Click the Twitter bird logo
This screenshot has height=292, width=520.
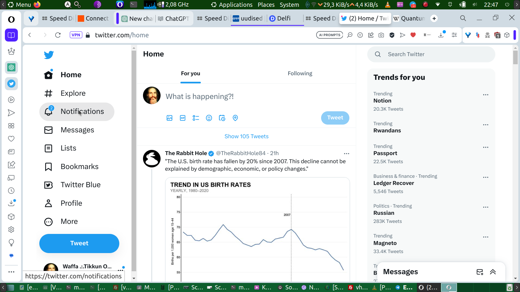49,55
